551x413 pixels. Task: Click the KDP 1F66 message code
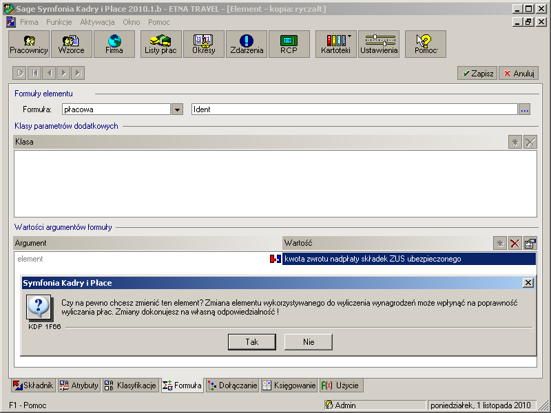[x=45, y=326]
